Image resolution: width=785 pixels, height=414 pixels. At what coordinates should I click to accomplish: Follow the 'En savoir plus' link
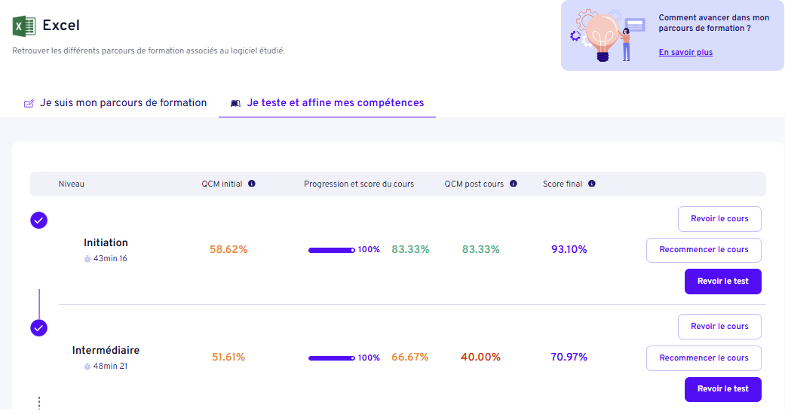click(685, 53)
